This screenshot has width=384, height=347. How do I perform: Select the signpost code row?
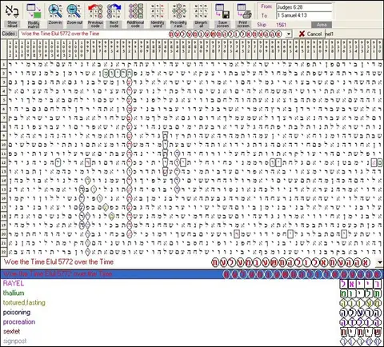[192, 341]
